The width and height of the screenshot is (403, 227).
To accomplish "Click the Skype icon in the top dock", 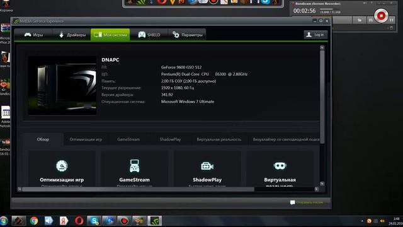I will point(266,2).
